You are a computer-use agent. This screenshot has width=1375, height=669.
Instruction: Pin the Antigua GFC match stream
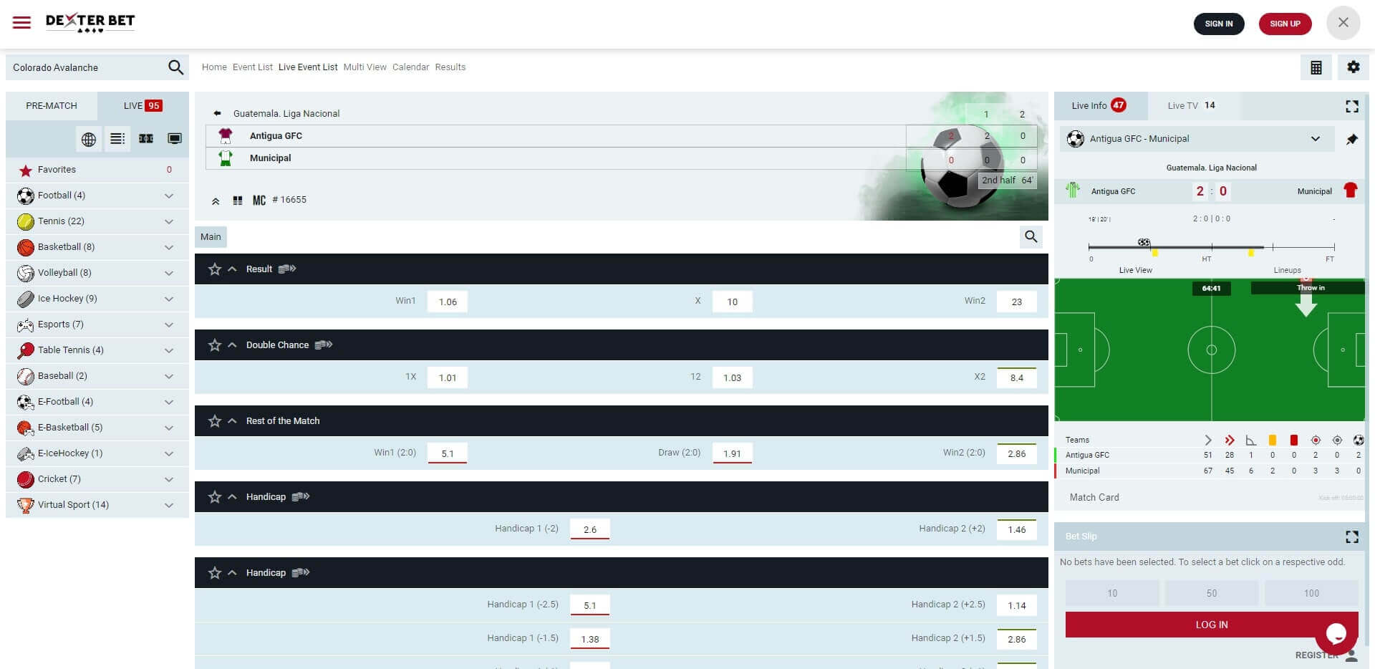tap(1351, 139)
